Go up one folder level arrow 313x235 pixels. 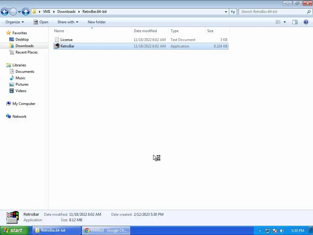tap(26, 12)
